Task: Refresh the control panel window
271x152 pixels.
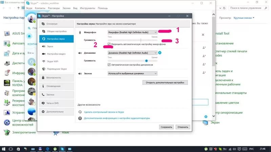Action: (224, 8)
